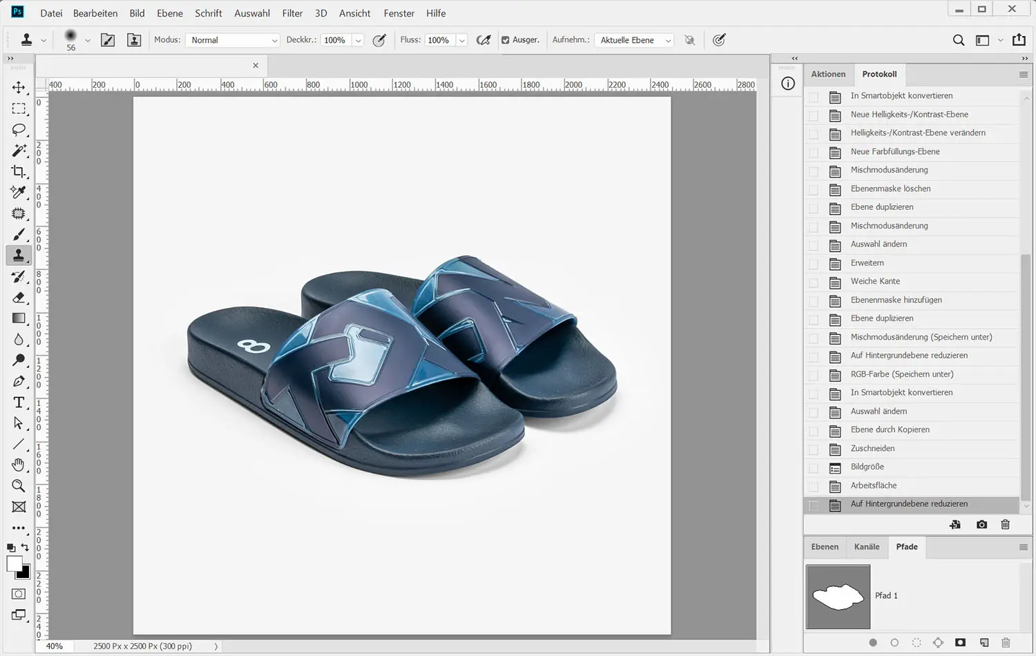Delete current history state with trash icon

tap(1006, 525)
